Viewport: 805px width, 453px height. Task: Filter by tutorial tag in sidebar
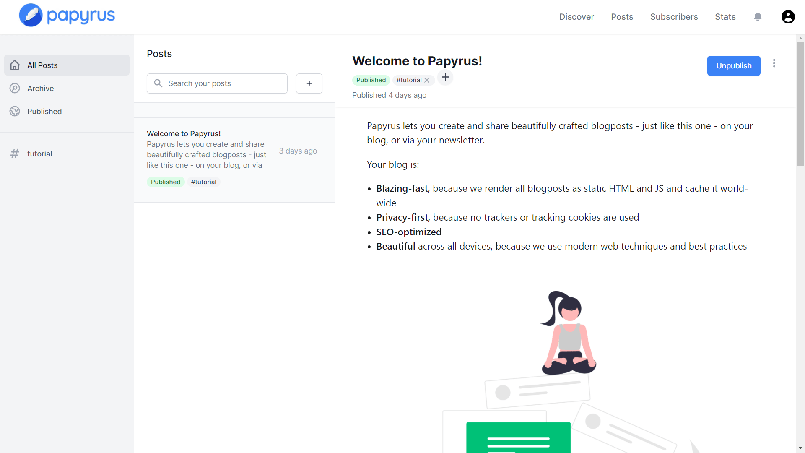(x=67, y=154)
